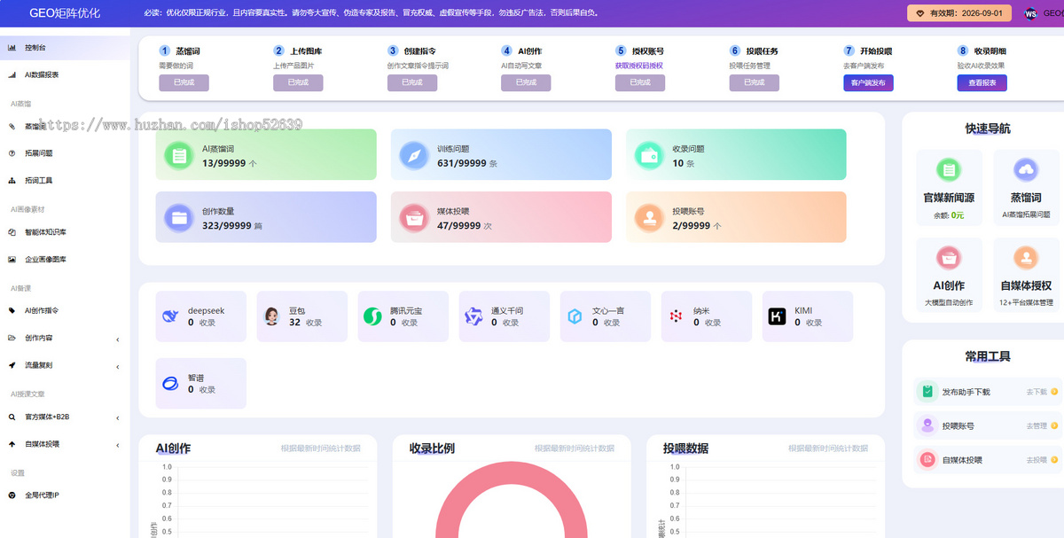Screen dimensions: 1064x538
Task: Click the 投喂账号 2/99999 stat card
Action: coord(736,217)
